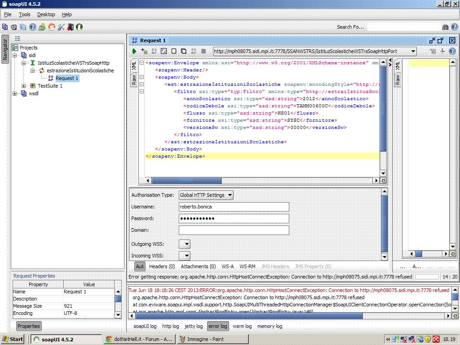Viewport: 460px width, 345px height.
Task: Collapse the sidi project tree node
Action: coord(14,55)
